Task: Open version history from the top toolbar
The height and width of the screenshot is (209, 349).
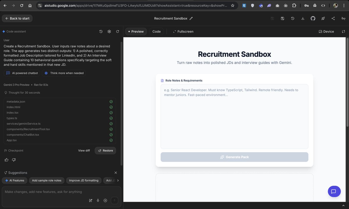Action: click(x=293, y=18)
